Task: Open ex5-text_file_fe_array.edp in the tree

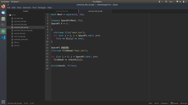Action: [x=23, y=30]
